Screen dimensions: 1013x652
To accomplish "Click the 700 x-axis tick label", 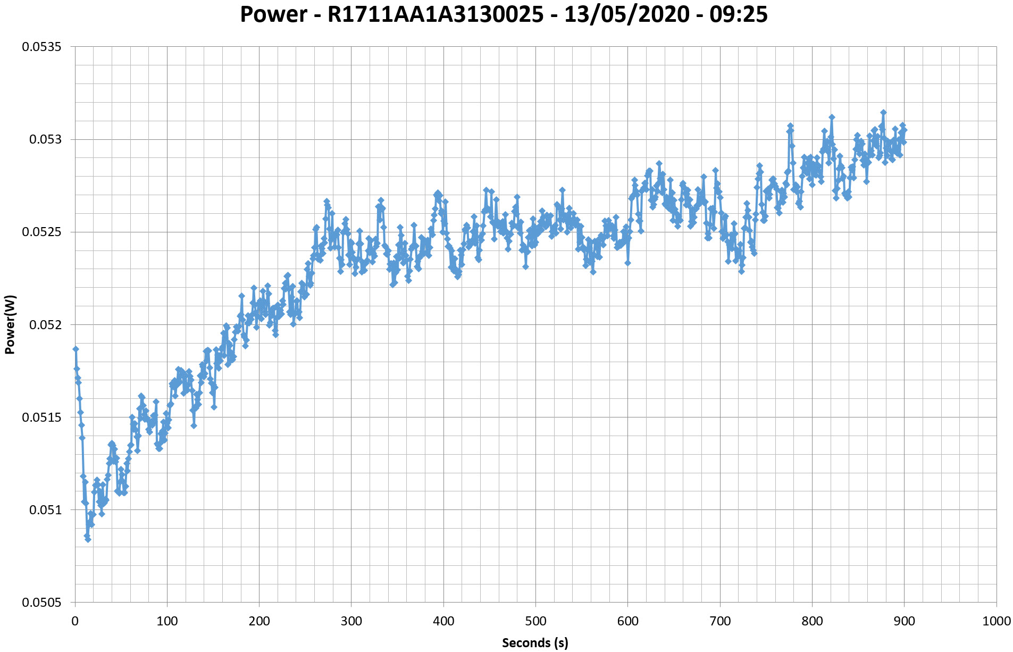I will [720, 621].
